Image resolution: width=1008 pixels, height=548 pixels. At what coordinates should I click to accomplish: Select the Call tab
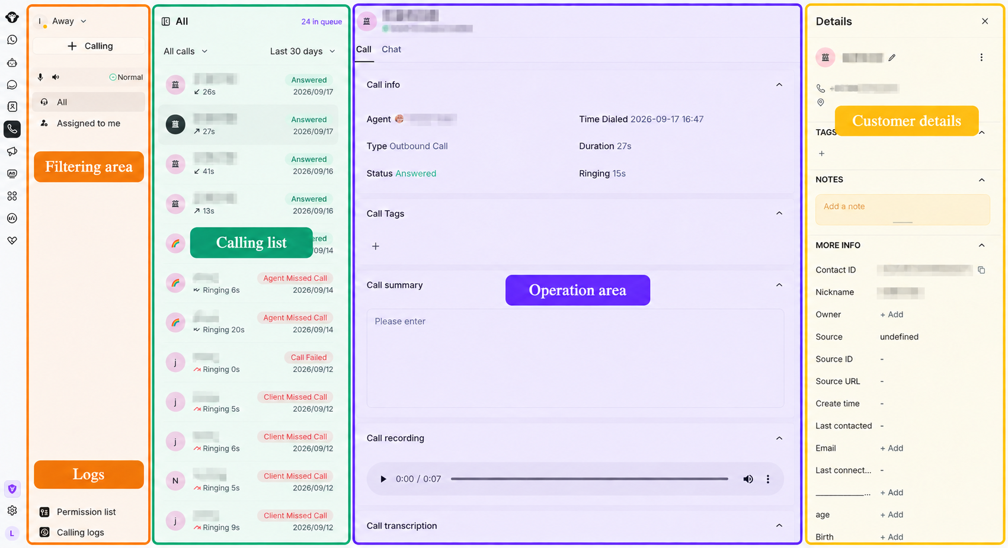(x=364, y=50)
